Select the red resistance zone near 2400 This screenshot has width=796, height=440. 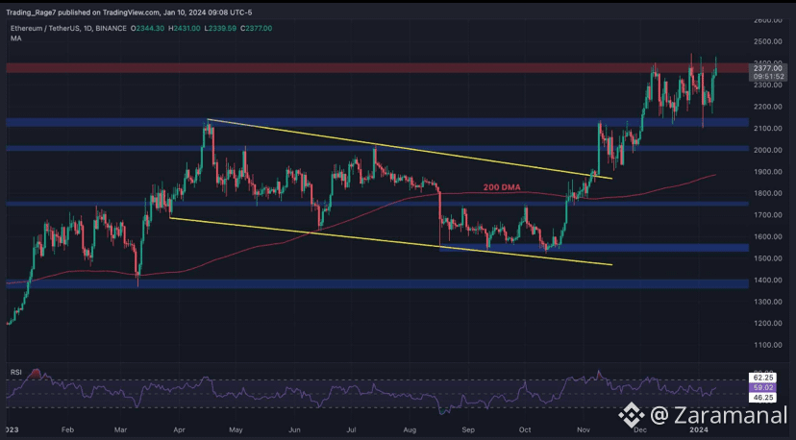pyautogui.click(x=377, y=68)
